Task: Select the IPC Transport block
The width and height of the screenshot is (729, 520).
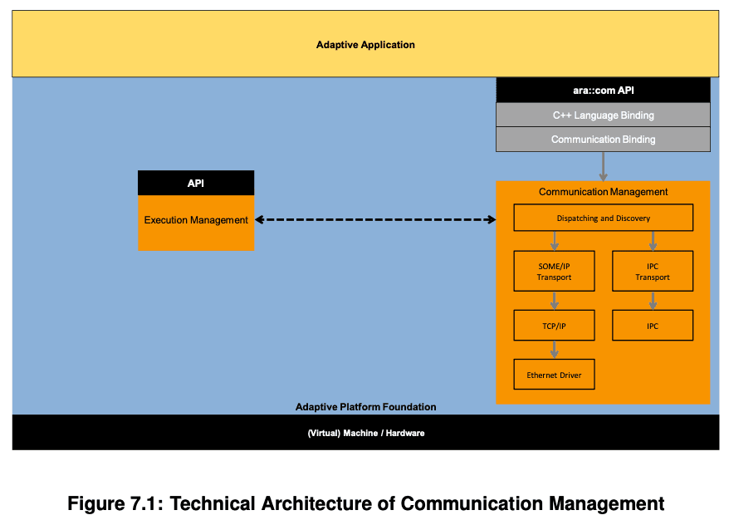Action: click(653, 271)
